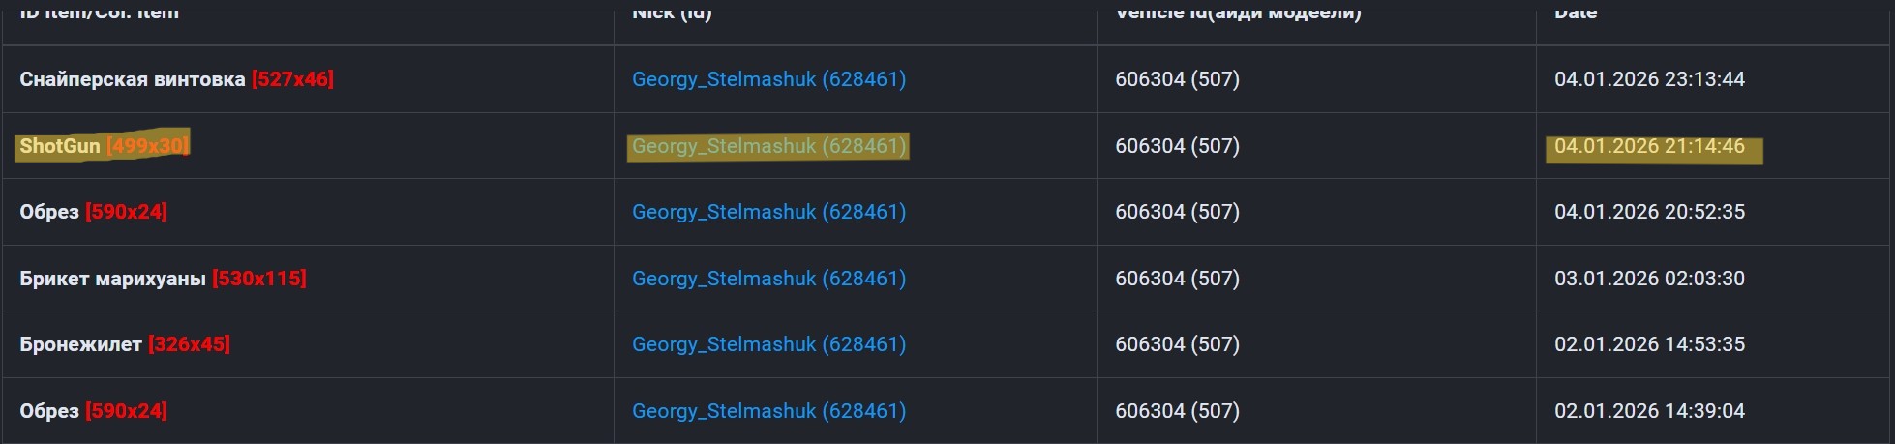Click the red [530x115] item ID
Viewport: 1895px width, 444px height.
coord(258,279)
